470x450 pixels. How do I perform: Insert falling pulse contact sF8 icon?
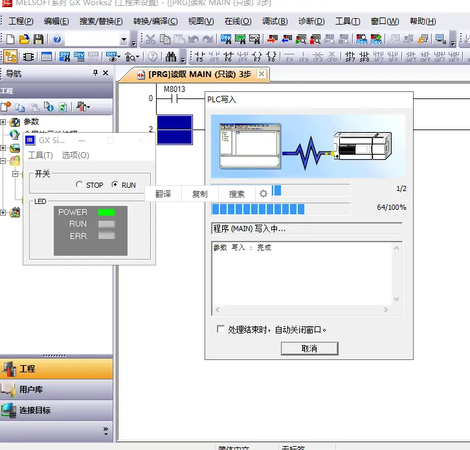[x=364, y=57]
